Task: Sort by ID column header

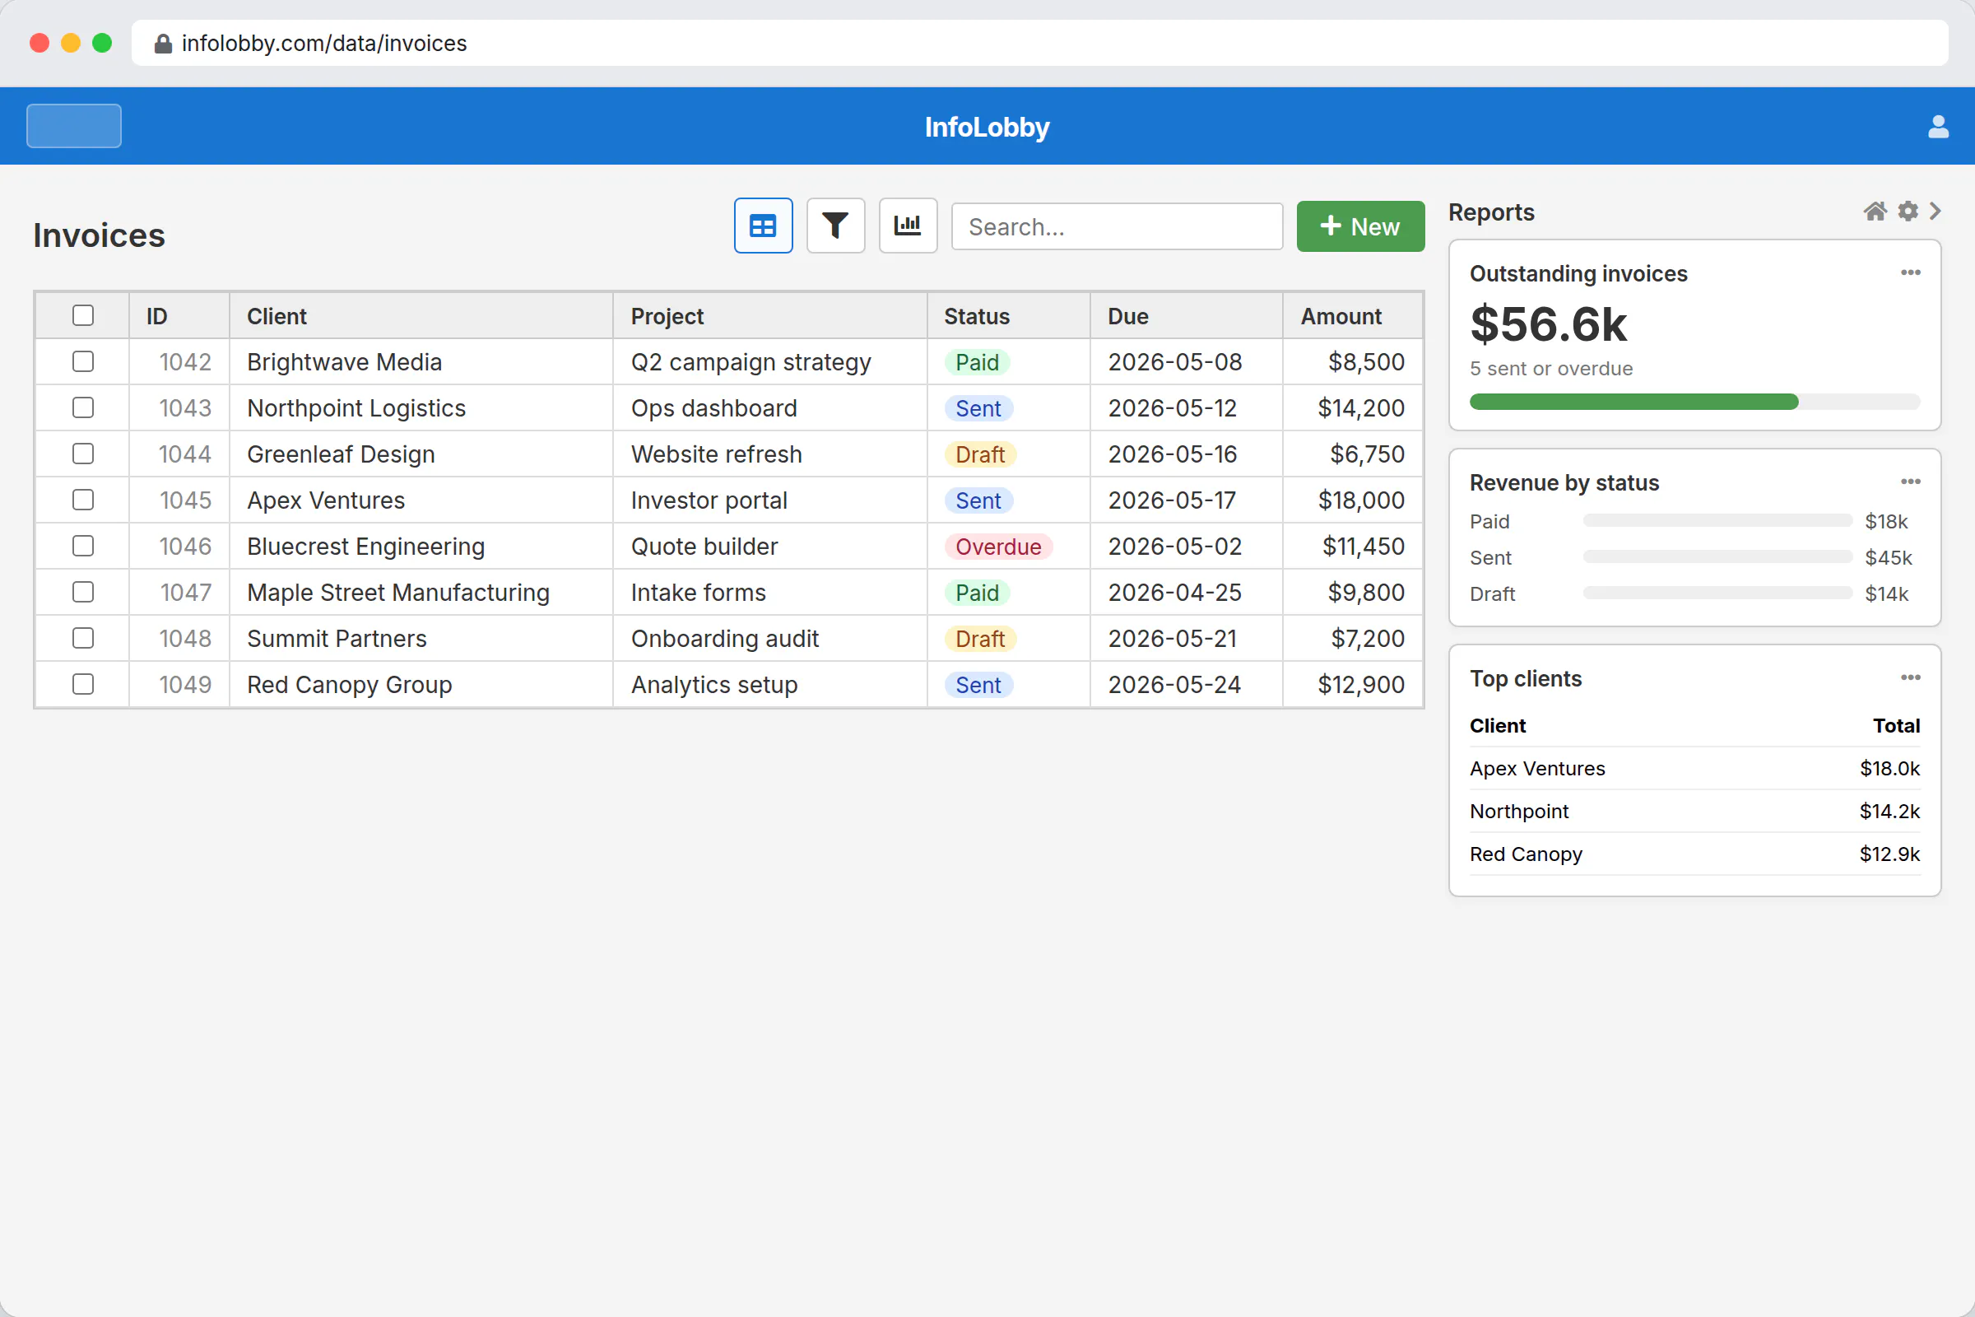Action: [179, 316]
